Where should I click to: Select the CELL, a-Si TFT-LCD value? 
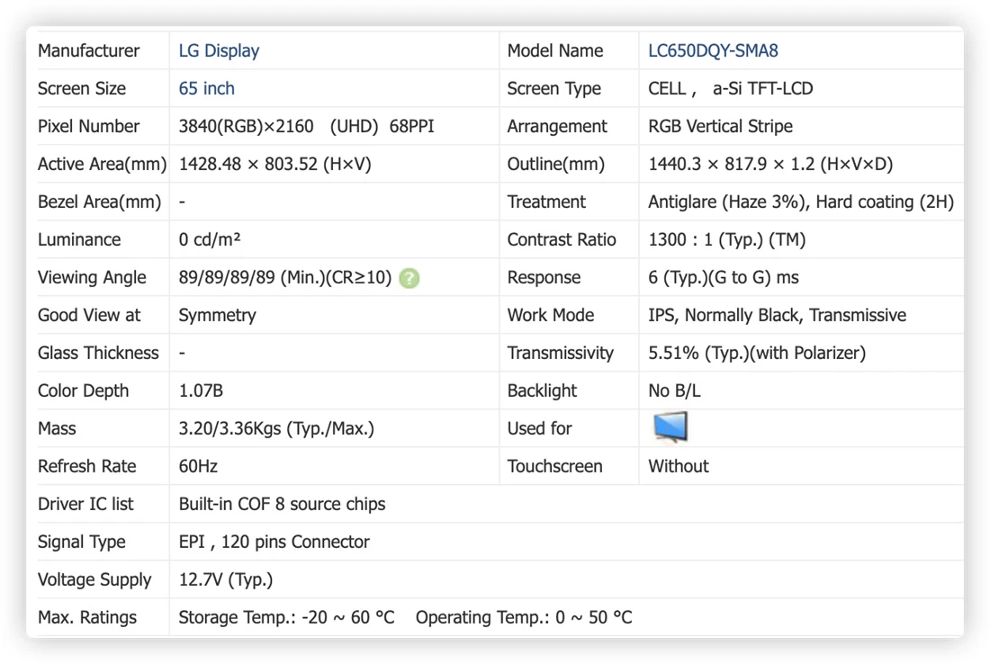731,88
